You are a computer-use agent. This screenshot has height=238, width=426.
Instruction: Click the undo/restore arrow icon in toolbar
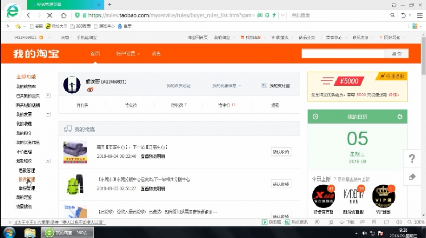[403, 15]
